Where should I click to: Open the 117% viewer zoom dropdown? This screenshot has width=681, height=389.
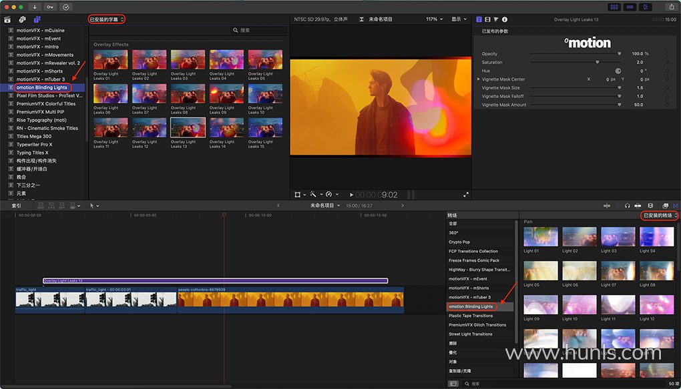(434, 19)
